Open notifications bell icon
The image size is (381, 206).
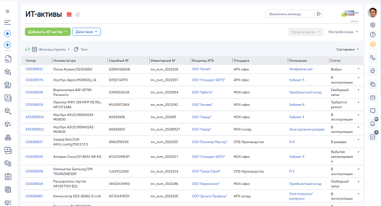click(372, 124)
